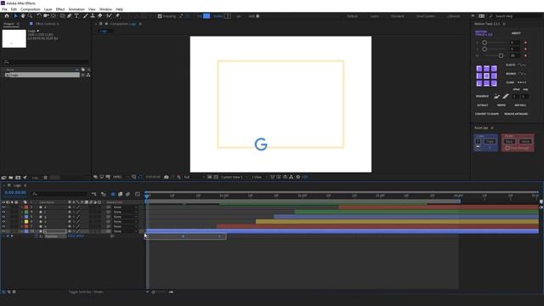Select the Brush tool

pyautogui.click(x=85, y=16)
